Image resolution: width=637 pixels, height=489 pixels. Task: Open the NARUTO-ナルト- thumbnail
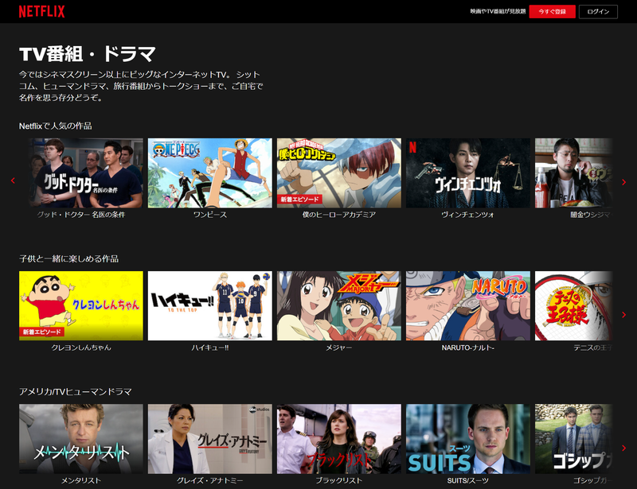468,305
